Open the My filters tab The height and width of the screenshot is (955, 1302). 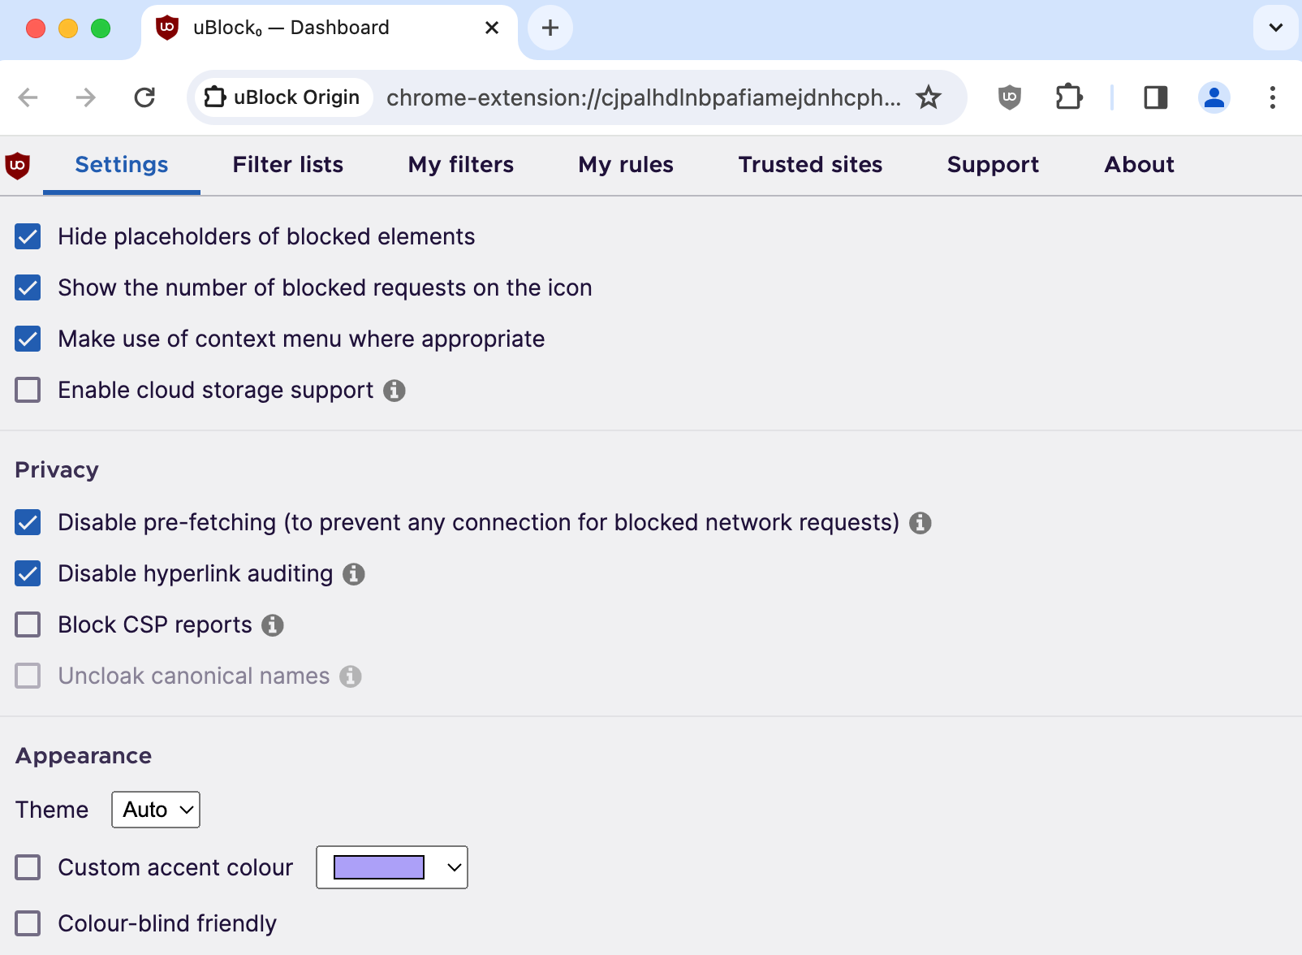point(461,165)
